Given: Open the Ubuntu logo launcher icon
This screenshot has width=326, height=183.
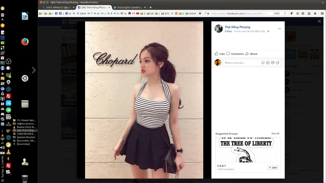Looking at the screenshot, I should 25,78.
